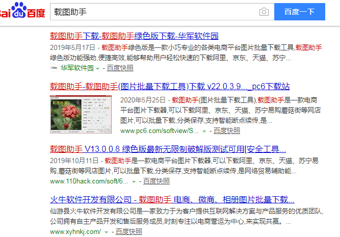
Task: Open 百度快照 for pc6.com result
Action: click(227, 131)
